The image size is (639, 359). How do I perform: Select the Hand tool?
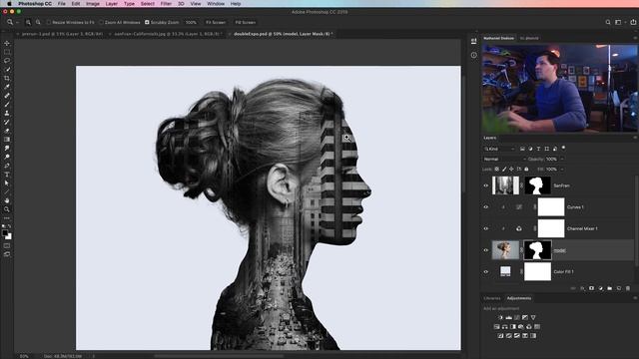[x=7, y=200]
